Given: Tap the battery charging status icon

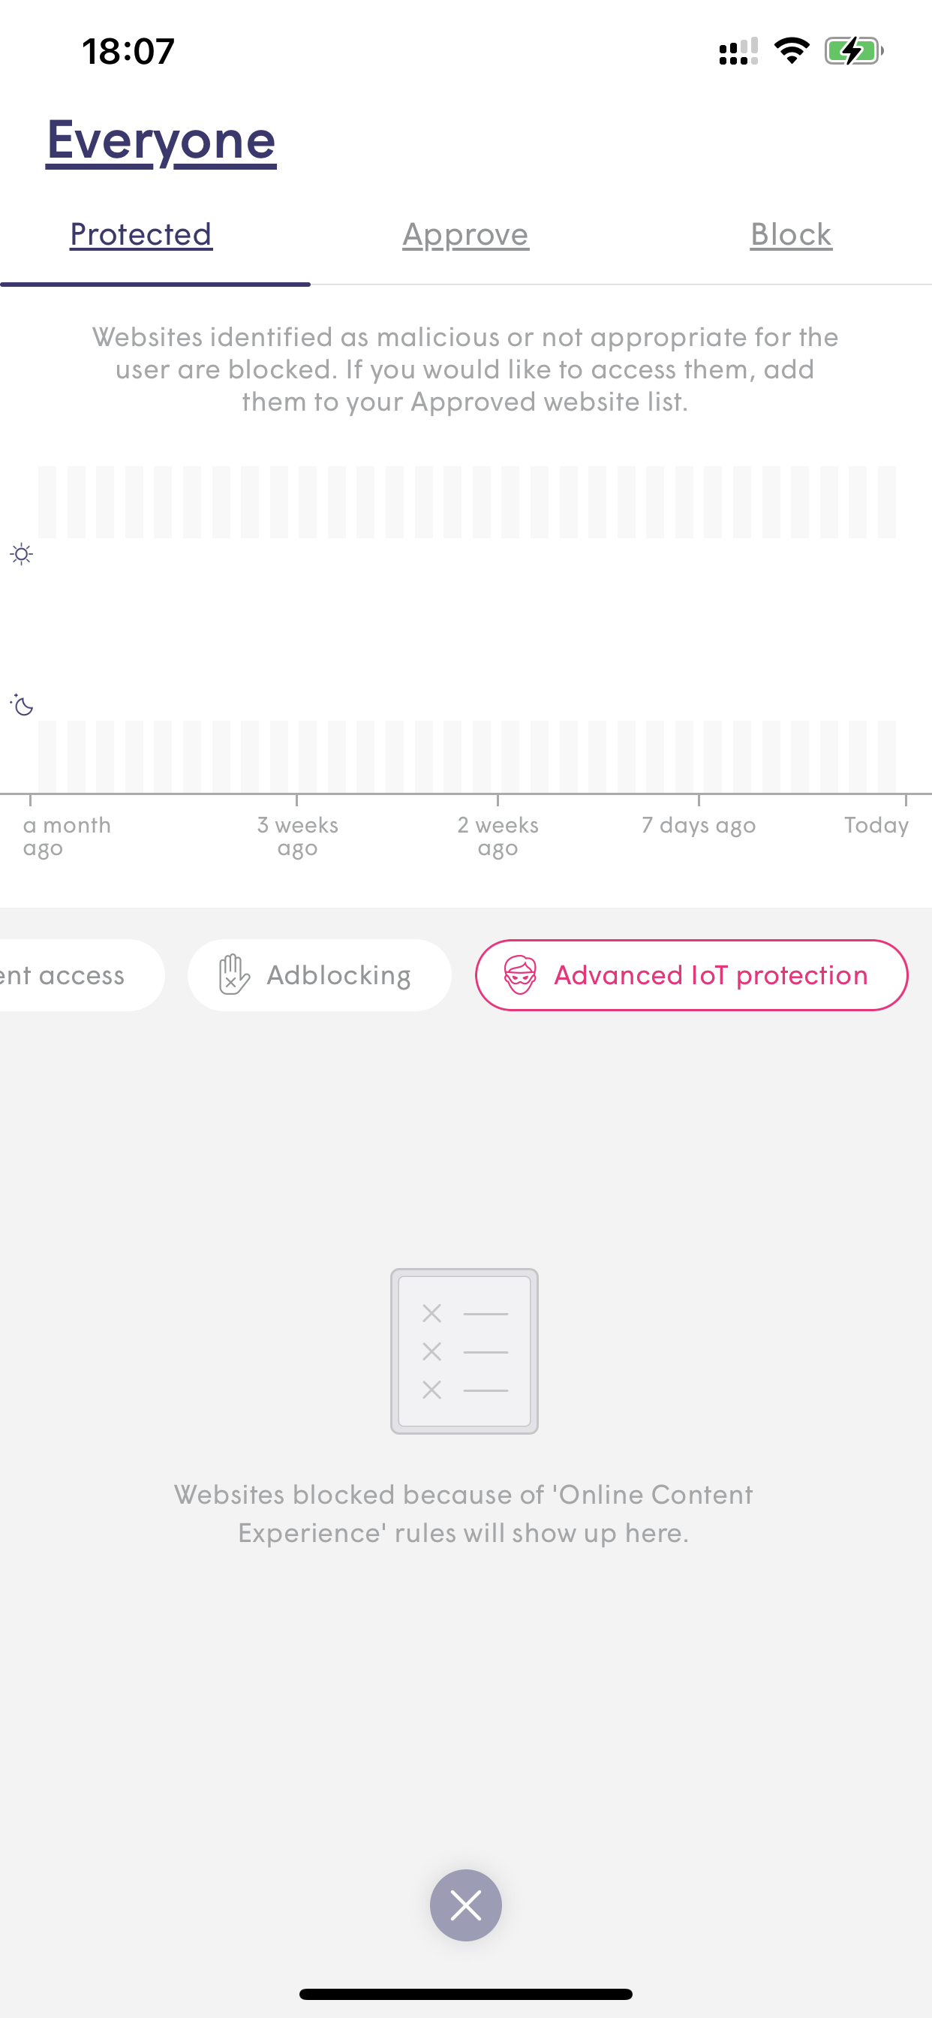Looking at the screenshot, I should coord(854,52).
